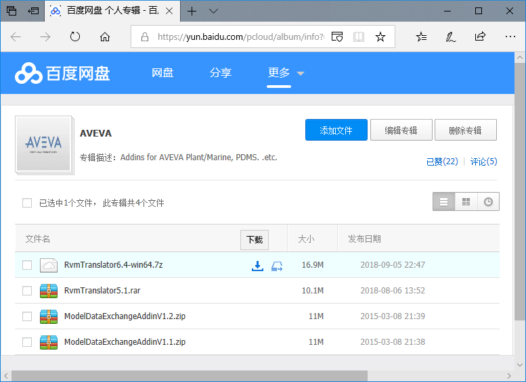Click the vertical scrollbar up arrow
The image size is (526, 382).
520,57
